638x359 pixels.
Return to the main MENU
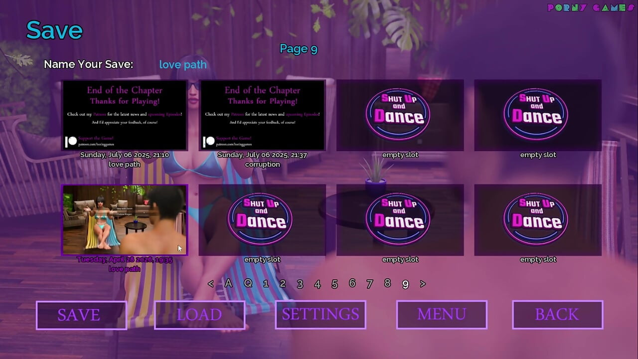click(x=442, y=315)
